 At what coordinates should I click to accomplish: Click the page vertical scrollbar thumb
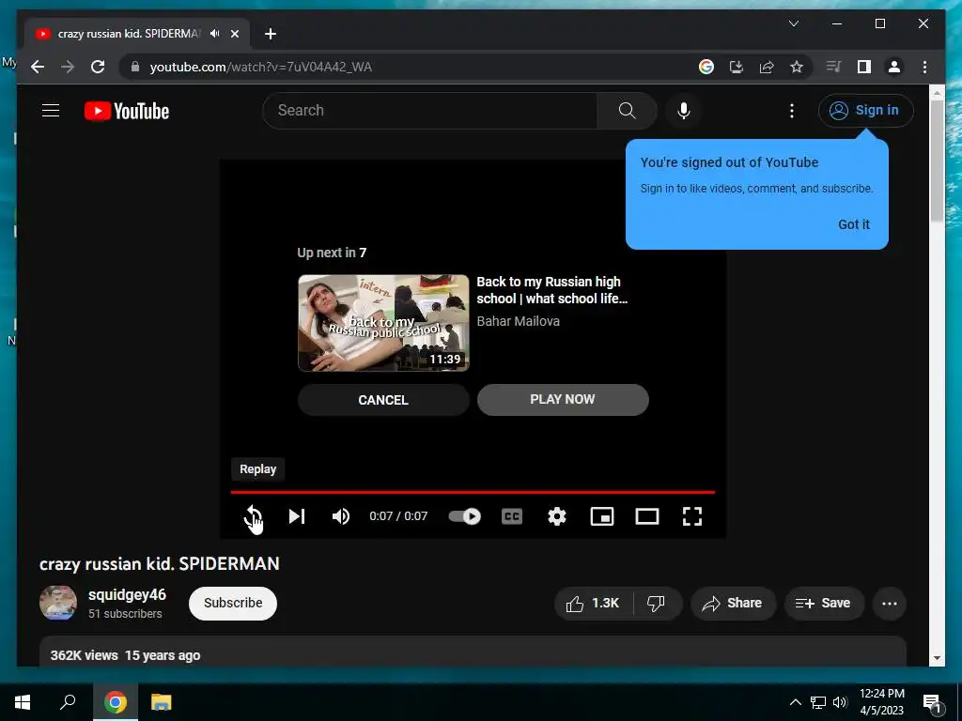[x=937, y=161]
